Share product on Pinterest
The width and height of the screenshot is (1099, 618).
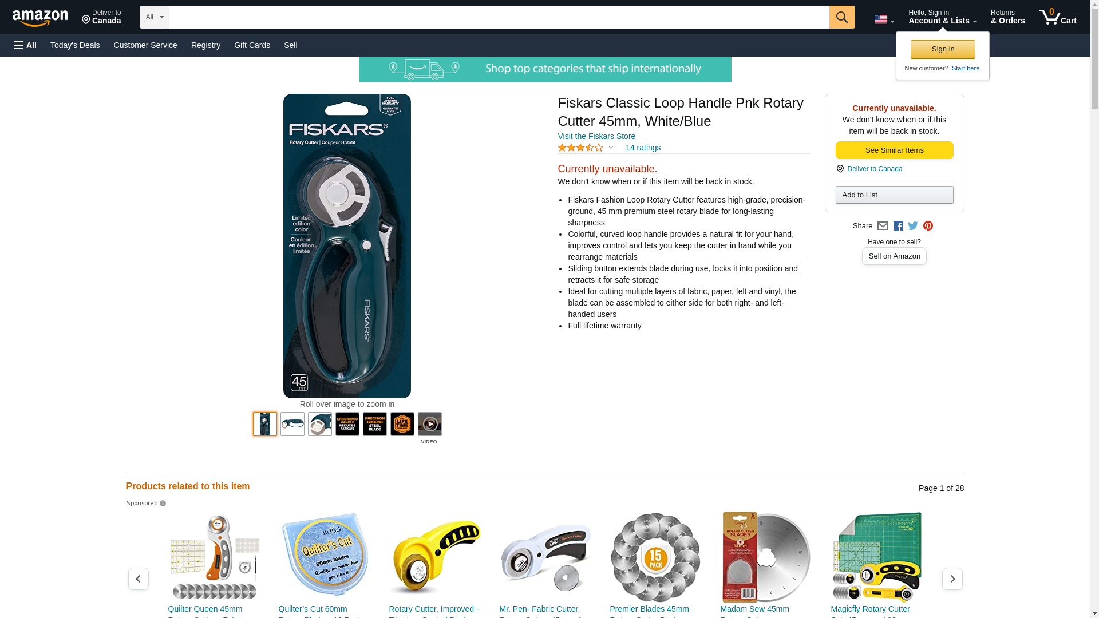[x=928, y=226]
